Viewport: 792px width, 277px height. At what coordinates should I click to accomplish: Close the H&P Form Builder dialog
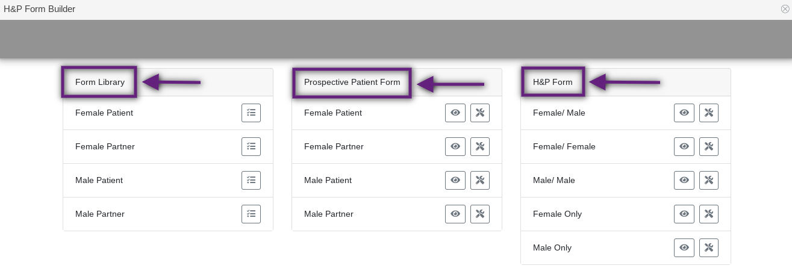coord(785,9)
